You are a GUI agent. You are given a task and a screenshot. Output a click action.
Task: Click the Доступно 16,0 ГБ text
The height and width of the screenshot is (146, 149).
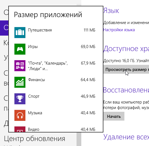119,61
